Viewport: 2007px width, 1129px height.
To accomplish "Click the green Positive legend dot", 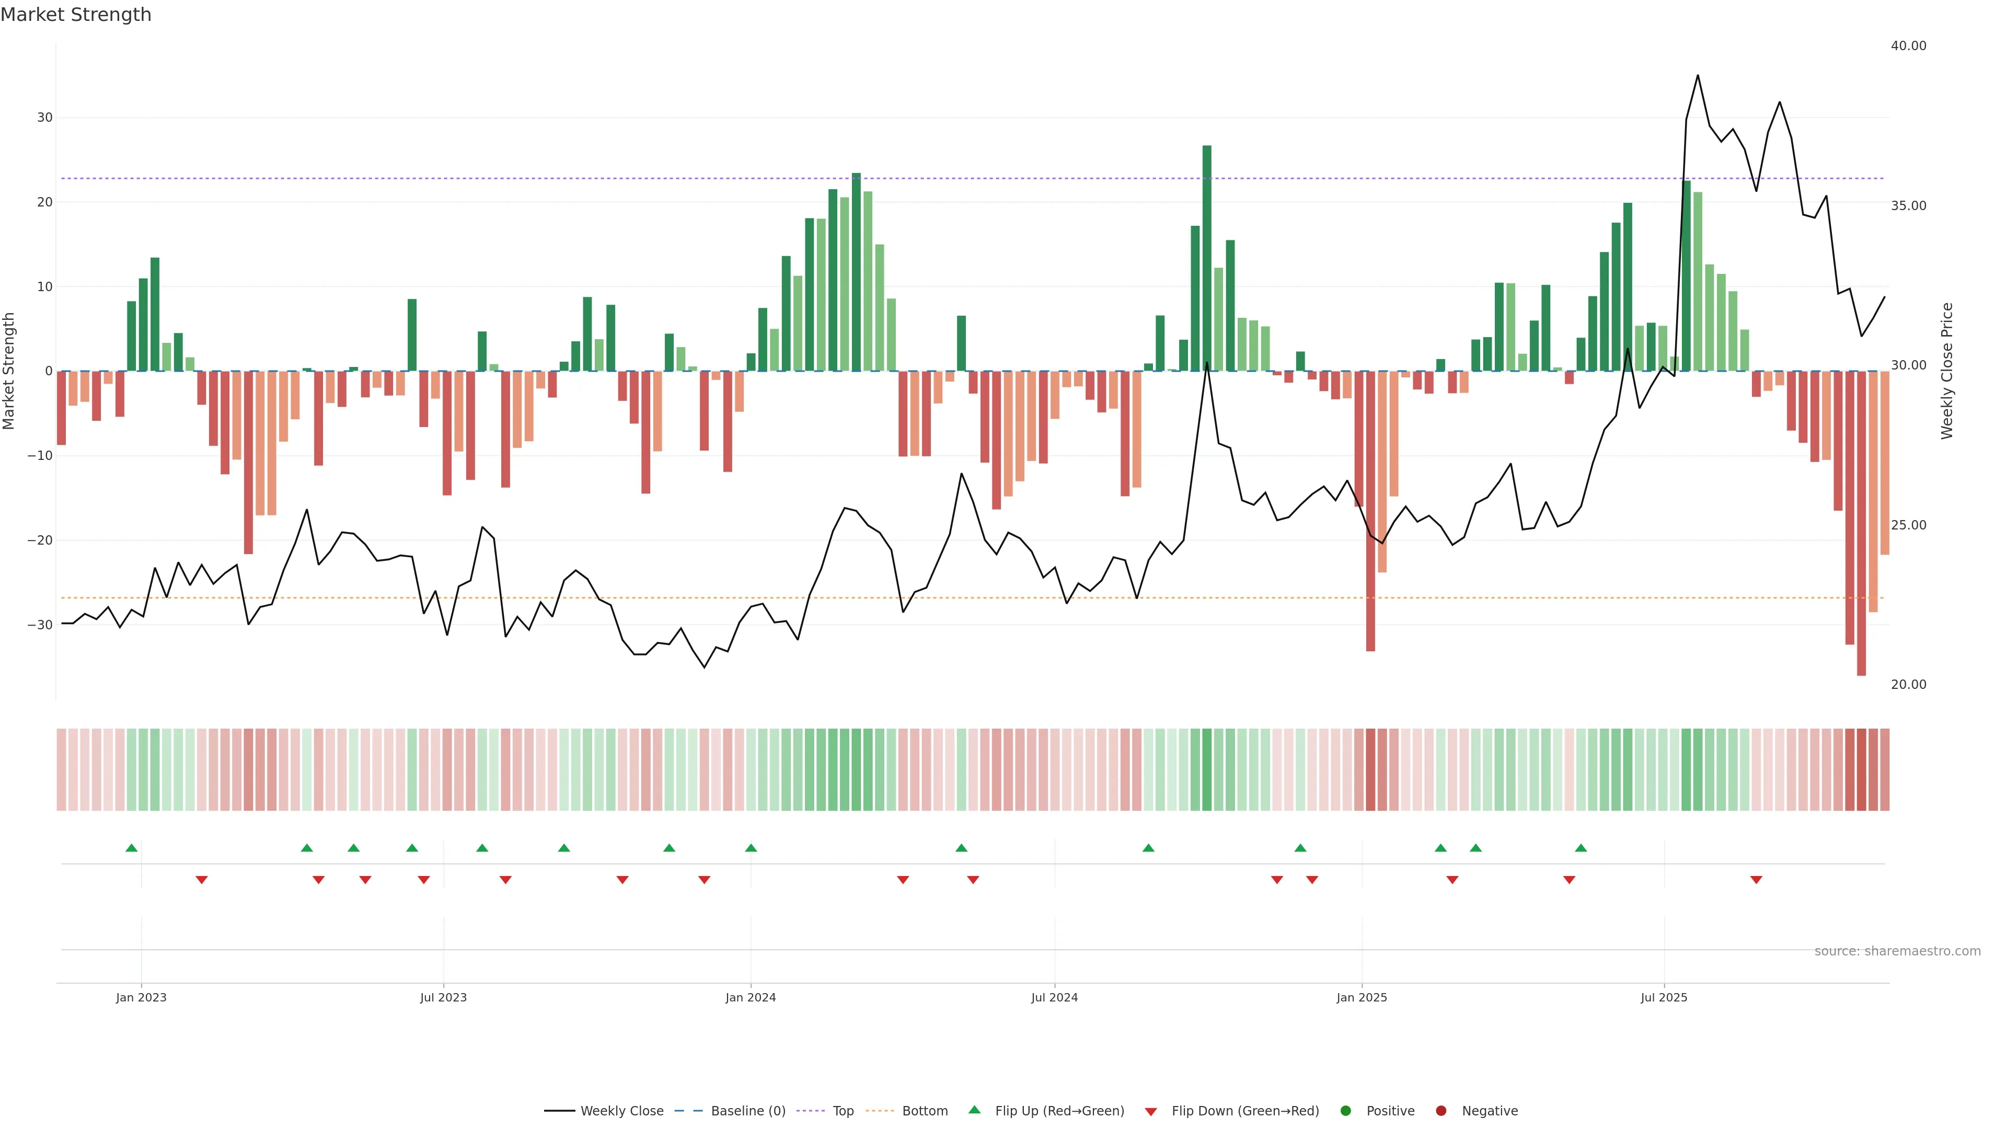I will click(x=1345, y=1111).
